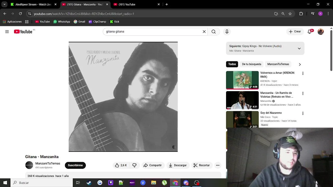Viewport: 333px width, 187px height.
Task: Open install/cast icon in the address bar
Action: 276,14
